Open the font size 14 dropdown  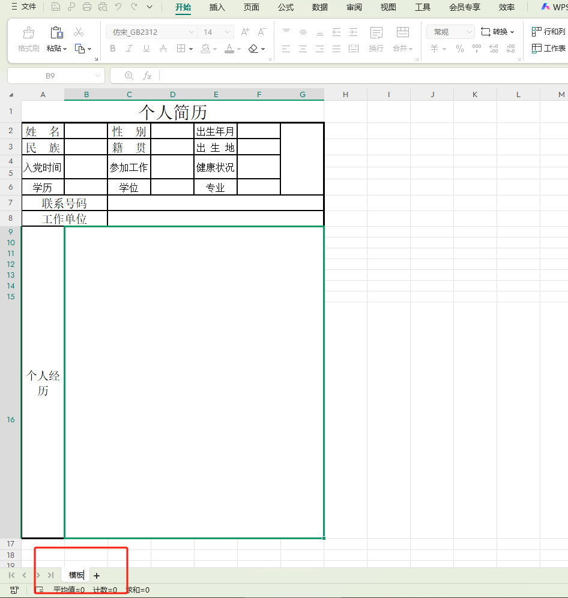228,32
